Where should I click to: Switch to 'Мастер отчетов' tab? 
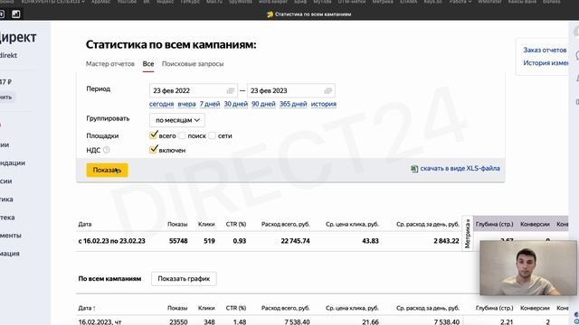110,64
